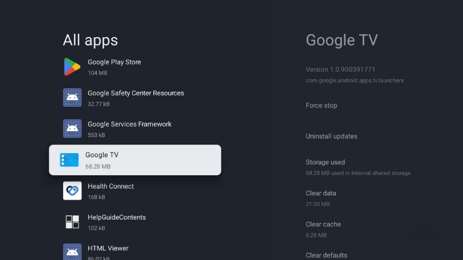Choose HelpGuideContents from the apps list
The image size is (463, 260).
pos(116,217)
